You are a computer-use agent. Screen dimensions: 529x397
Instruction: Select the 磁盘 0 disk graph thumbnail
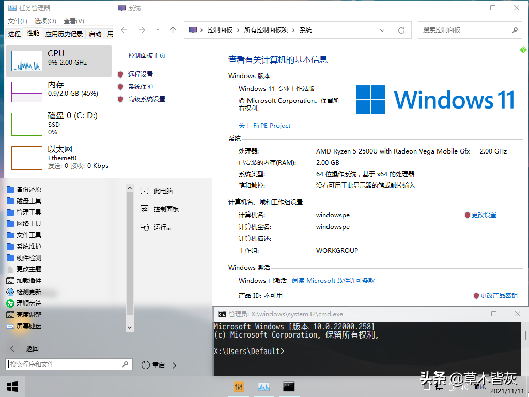pyautogui.click(x=27, y=124)
